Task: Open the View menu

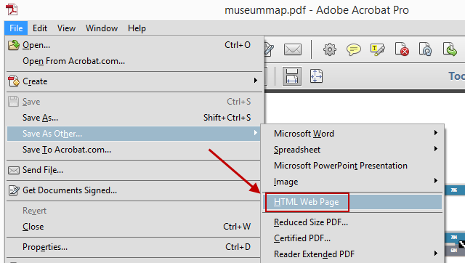Action: tap(66, 28)
